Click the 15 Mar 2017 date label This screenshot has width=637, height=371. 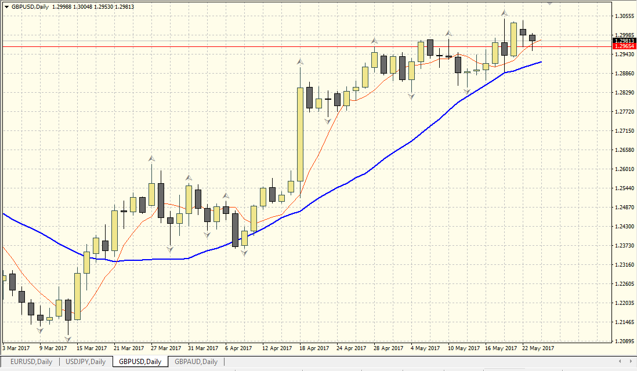92,348
